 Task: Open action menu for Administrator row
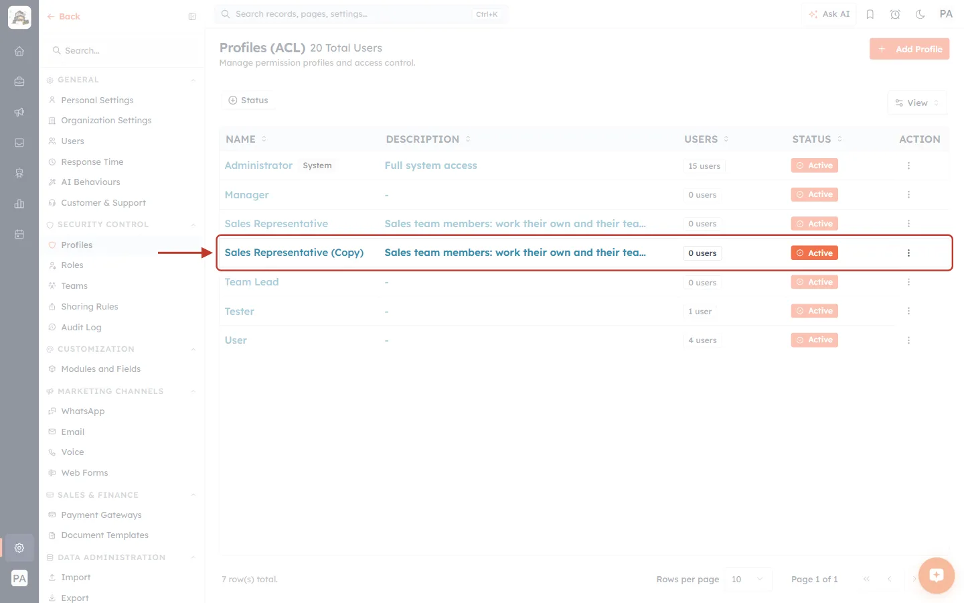click(908, 165)
